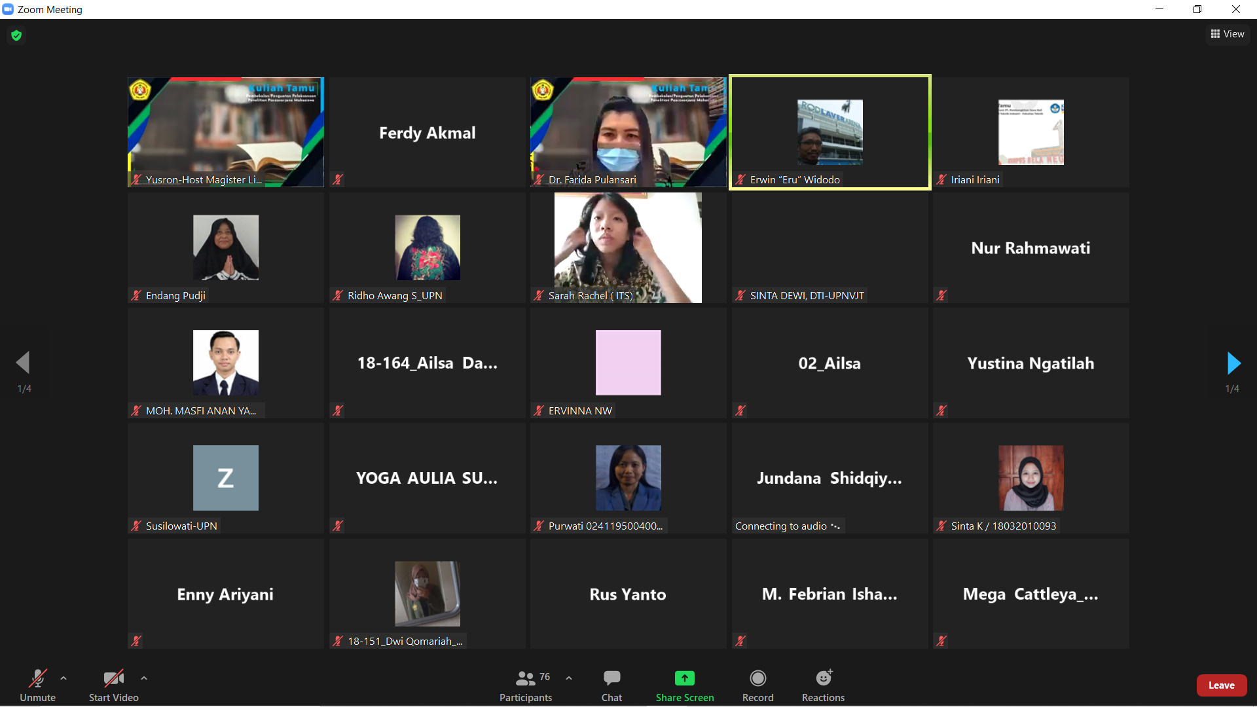Open the Chat panel
The height and width of the screenshot is (707, 1257).
611,685
